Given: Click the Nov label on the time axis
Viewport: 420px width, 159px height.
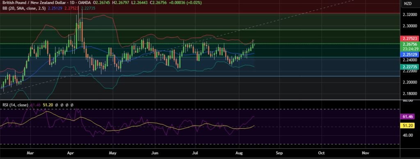Looking at the screenshot, I should (365, 153).
